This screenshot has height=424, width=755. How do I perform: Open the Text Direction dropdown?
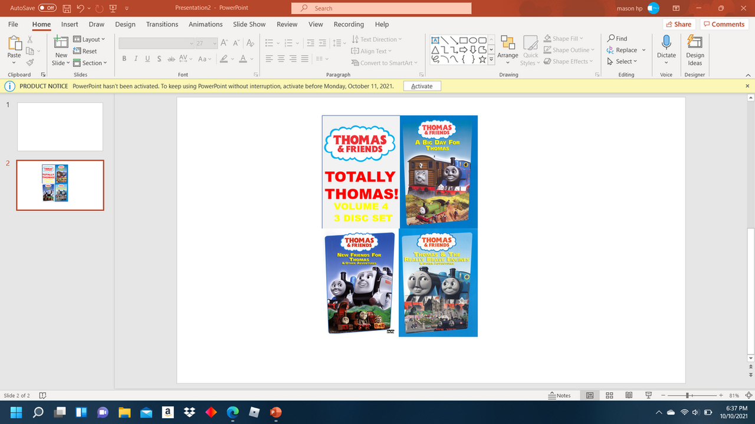[376, 39]
